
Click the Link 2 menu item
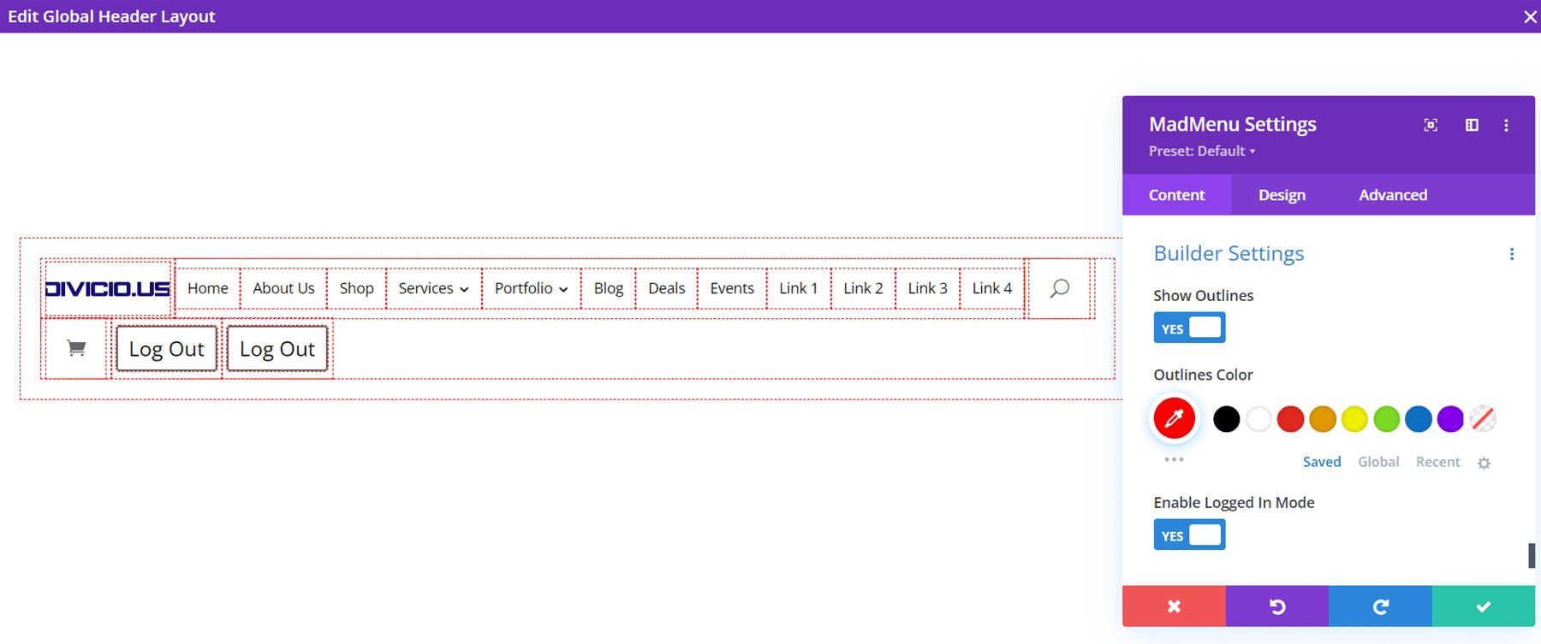click(x=863, y=288)
